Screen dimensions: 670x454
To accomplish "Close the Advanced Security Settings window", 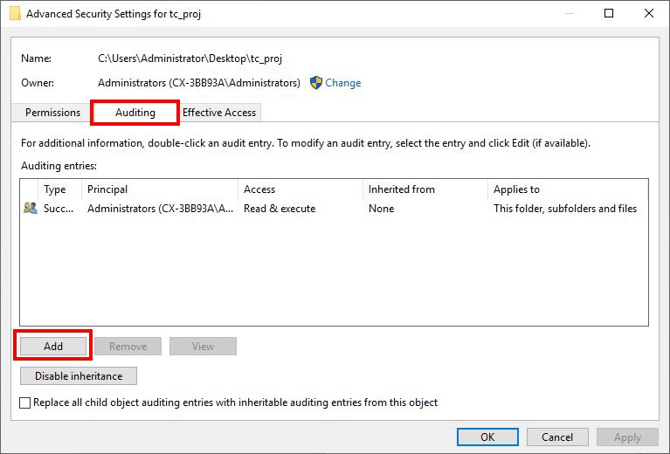I will [x=649, y=13].
